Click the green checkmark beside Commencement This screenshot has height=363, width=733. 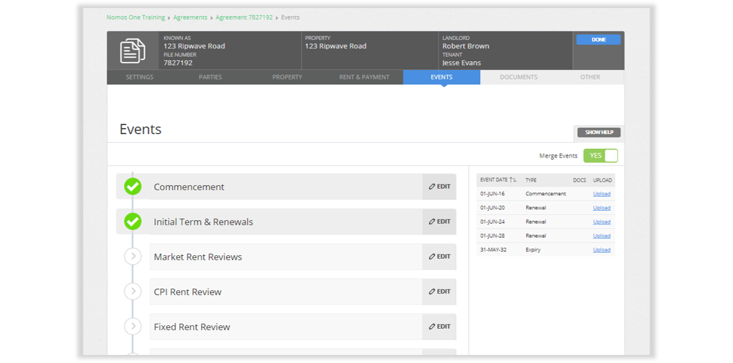pos(133,187)
